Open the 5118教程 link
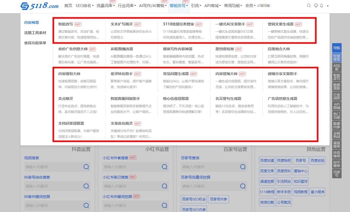Viewport: 350px width, 212px height. pos(267,192)
